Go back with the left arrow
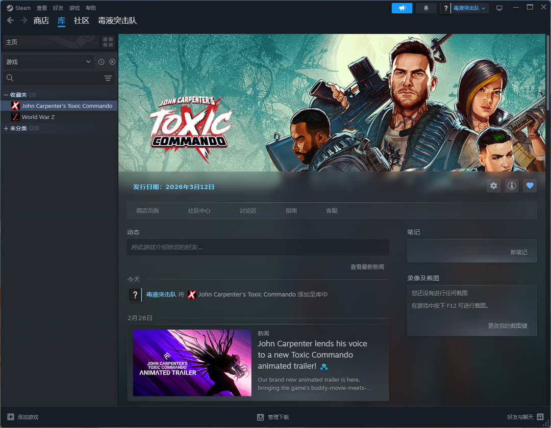The image size is (551, 428). tap(10, 20)
